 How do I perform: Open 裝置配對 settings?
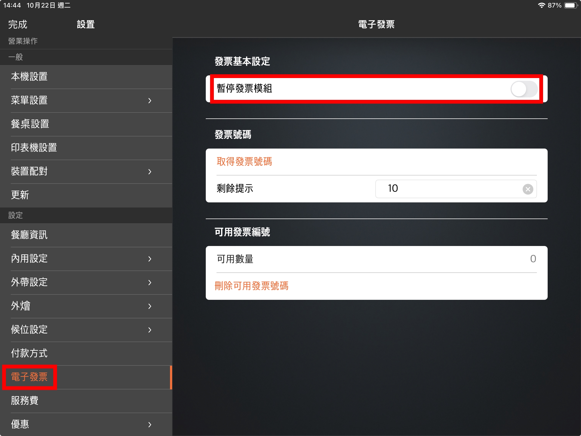pos(86,172)
